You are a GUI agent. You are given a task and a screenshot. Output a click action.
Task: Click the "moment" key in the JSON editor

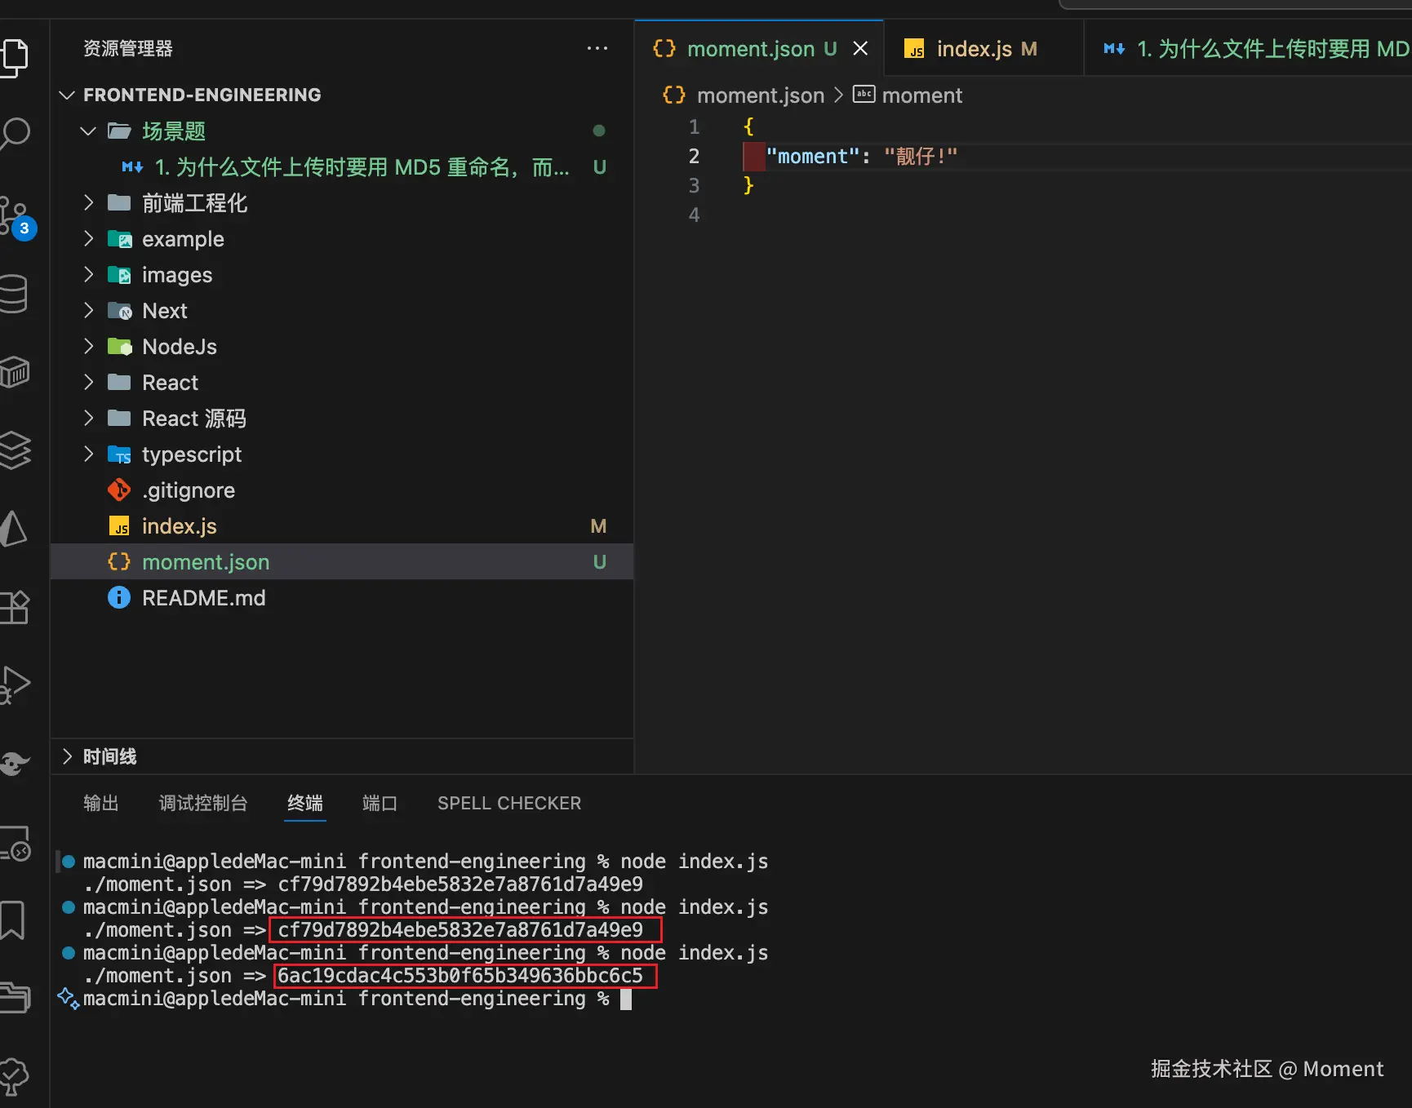813,157
